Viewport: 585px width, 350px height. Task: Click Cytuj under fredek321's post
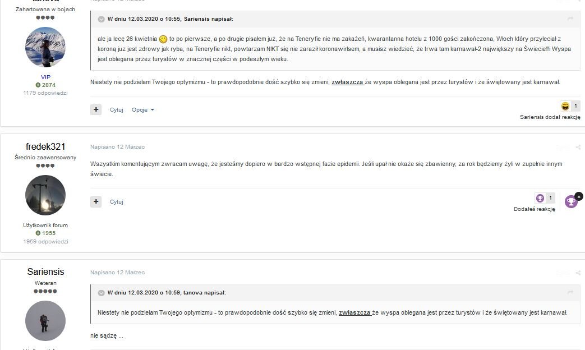(x=117, y=202)
